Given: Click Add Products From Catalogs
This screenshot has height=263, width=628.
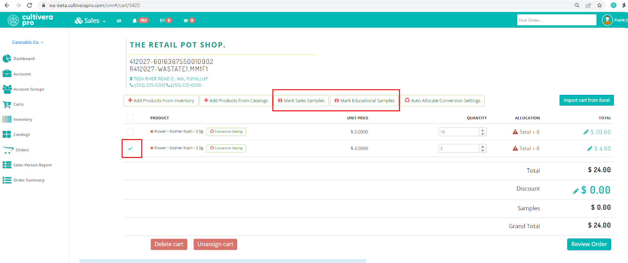Looking at the screenshot, I should point(236,101).
